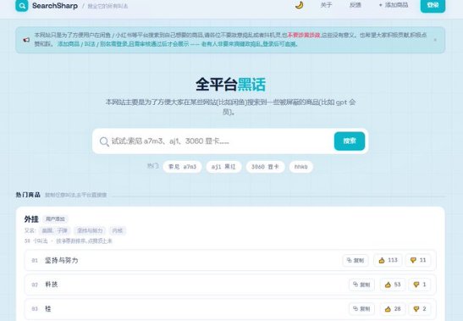Dismiss the announcement banner with X
This screenshot has height=321, width=463.
(435, 40)
